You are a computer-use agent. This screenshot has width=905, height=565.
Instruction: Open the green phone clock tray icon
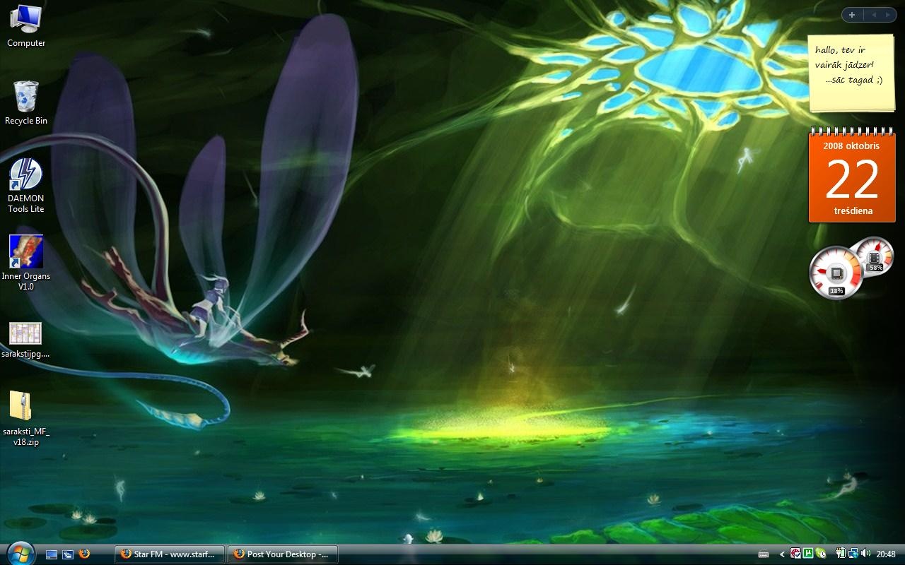[821, 554]
